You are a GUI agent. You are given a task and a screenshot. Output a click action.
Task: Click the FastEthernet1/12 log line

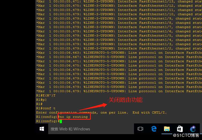(x=119, y=6)
